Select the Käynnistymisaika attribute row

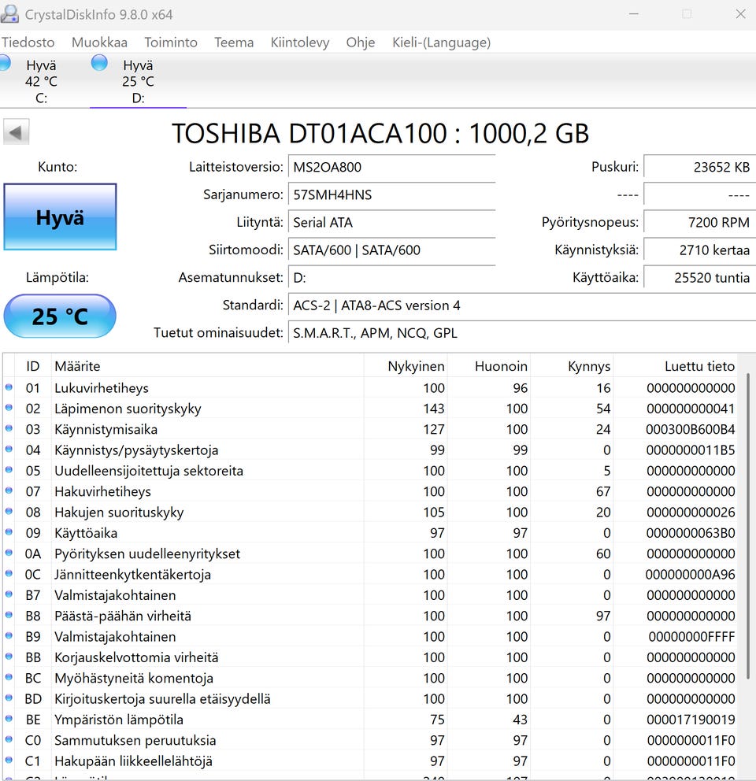tap(106, 429)
